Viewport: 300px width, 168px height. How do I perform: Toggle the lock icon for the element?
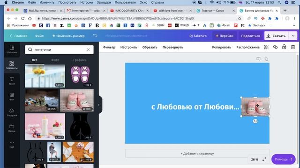284,47
